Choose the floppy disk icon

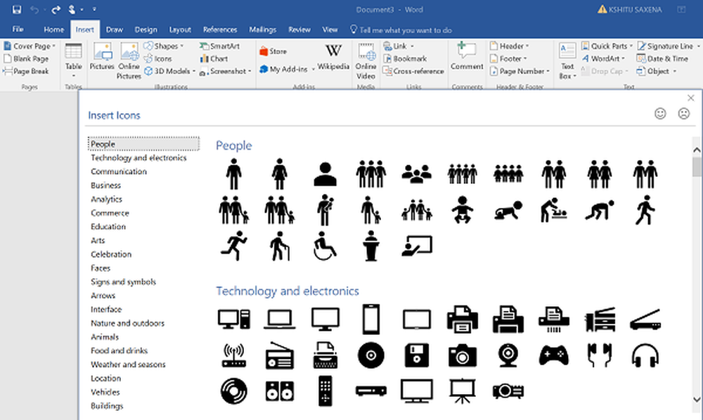(416, 355)
